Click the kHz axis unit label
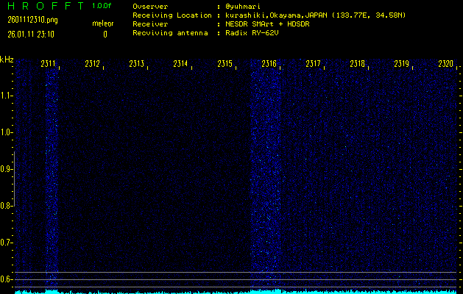463x294 pixels. (7, 59)
